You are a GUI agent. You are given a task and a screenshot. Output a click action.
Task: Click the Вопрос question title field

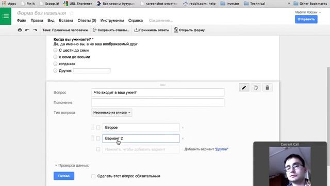(158, 92)
